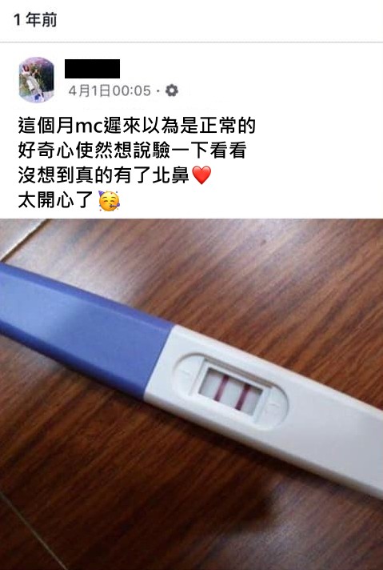Viewport: 383px width, 570px height.
Task: Open the blacked-out poster name
Action: (92, 69)
